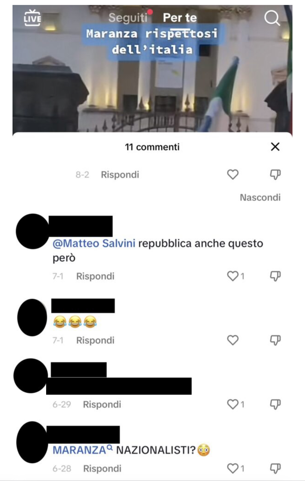Viewport: 305px width, 481px height.
Task: Open the LIVE icon
Action: click(x=32, y=18)
